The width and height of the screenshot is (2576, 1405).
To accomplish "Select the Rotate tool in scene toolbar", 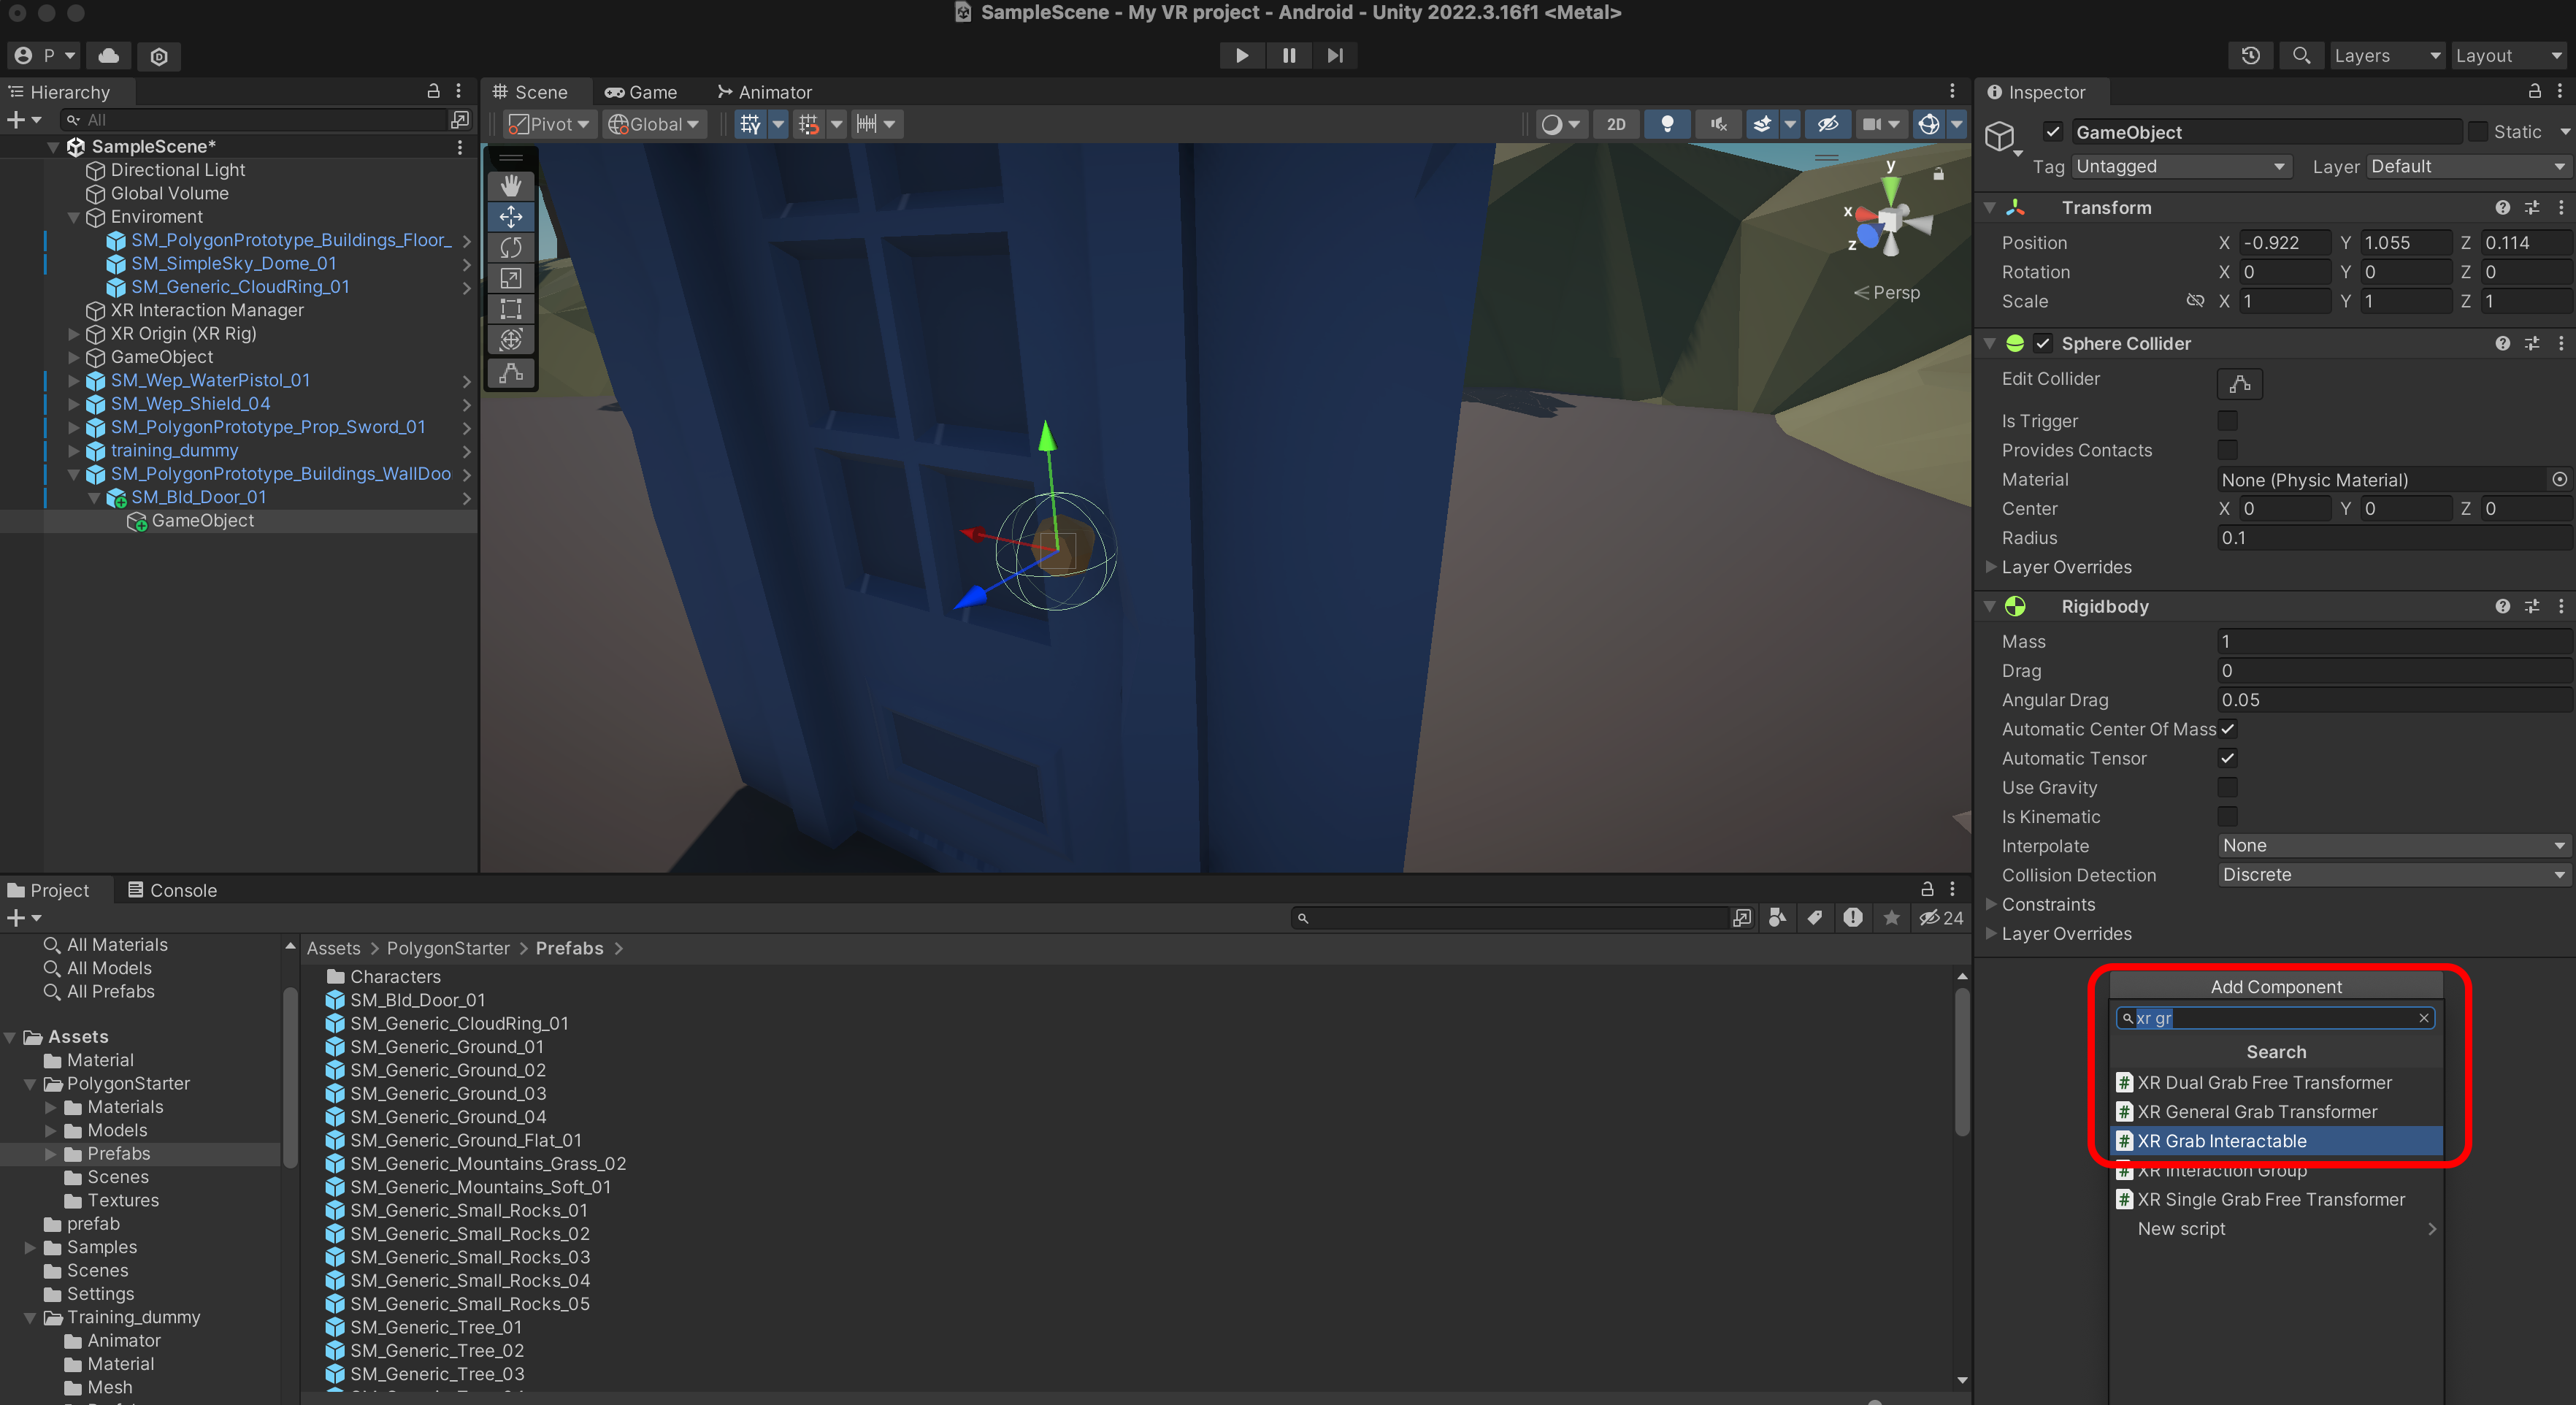I will (x=511, y=247).
